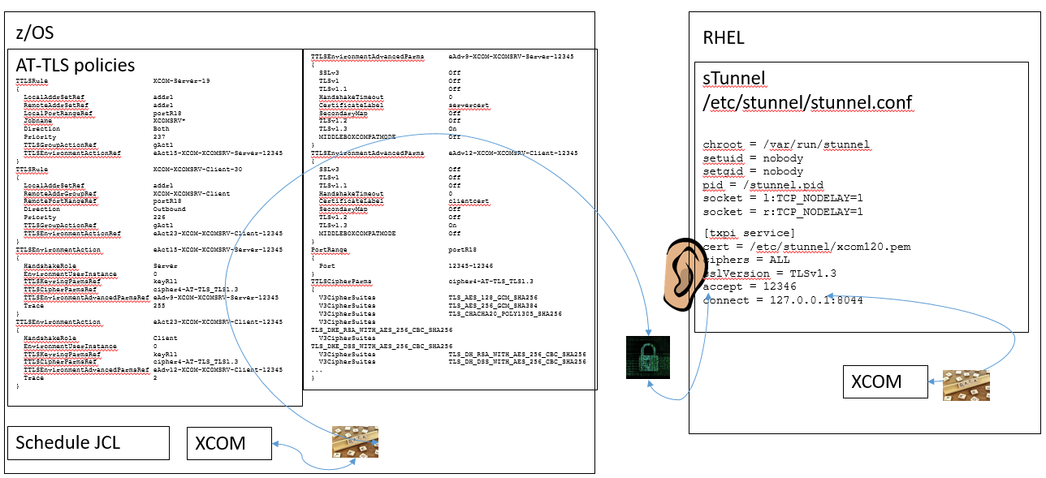Click the accept = 12346 line
The height and width of the screenshot is (478, 1046).
[746, 286]
